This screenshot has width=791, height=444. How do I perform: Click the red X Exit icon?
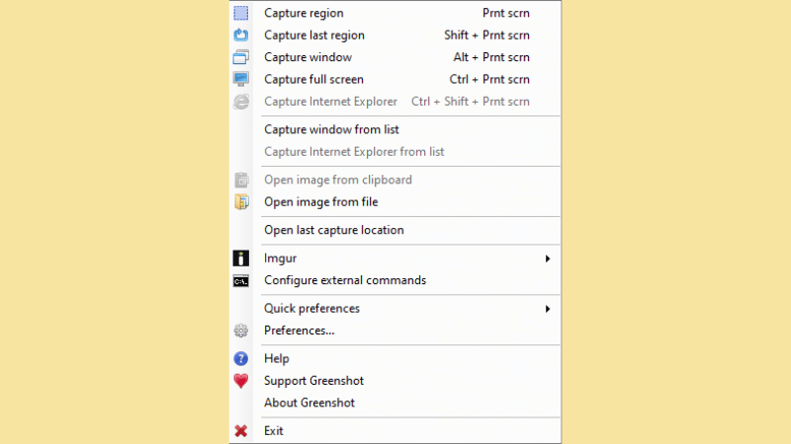coord(241,431)
